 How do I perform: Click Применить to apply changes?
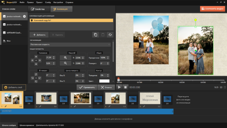pos(87,87)
